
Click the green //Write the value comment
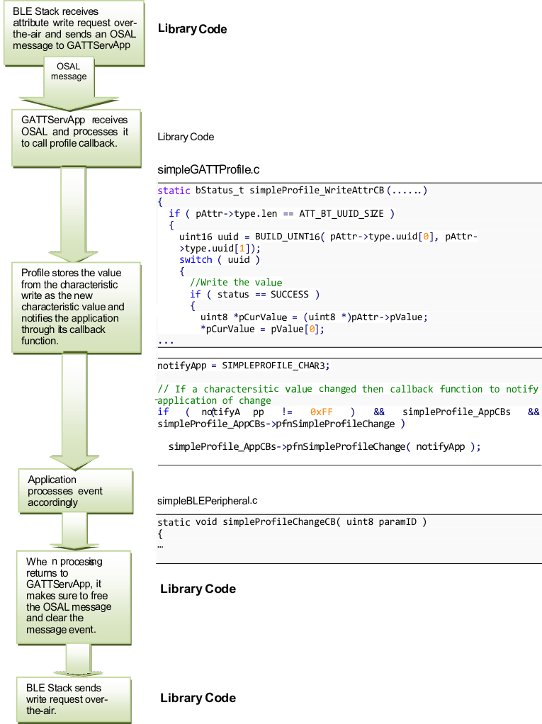[x=236, y=282]
